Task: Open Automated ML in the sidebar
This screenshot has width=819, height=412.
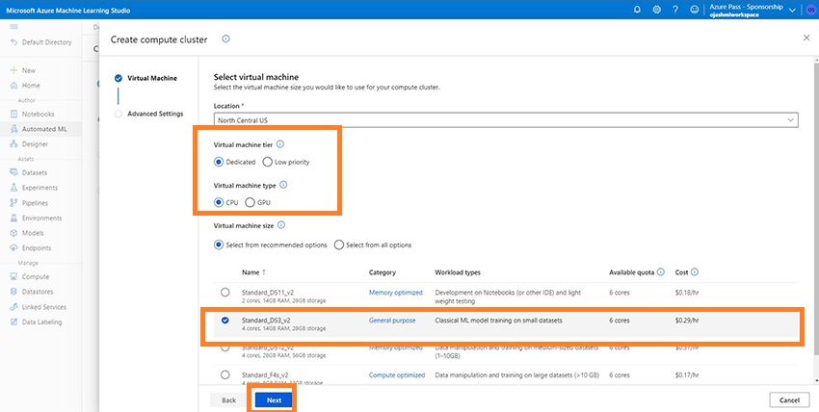Action: pos(42,129)
